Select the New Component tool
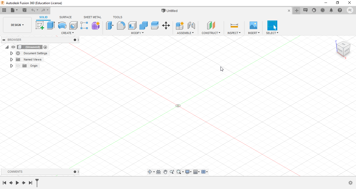This screenshot has height=189, width=356. click(180, 25)
